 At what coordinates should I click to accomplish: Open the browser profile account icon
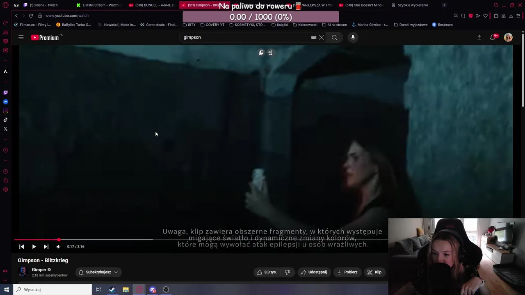point(503,16)
